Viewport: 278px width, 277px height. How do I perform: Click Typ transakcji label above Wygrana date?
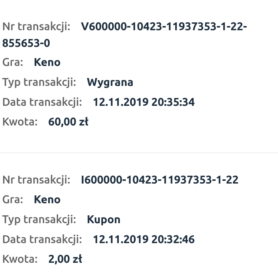39,82
